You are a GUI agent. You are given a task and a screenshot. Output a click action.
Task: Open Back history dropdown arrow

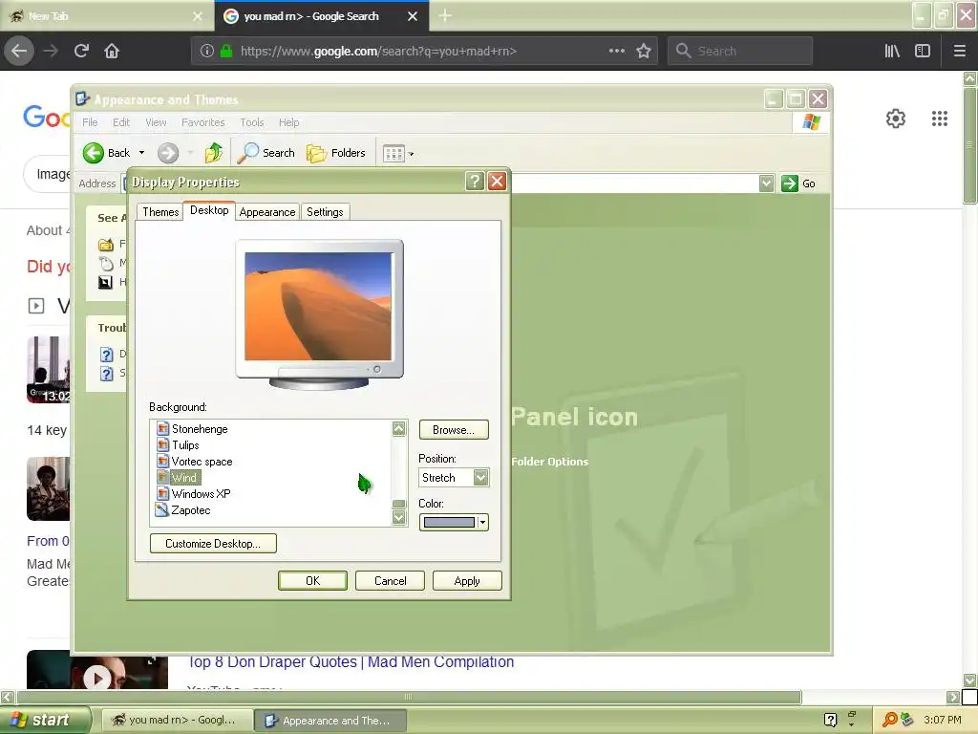tap(141, 153)
